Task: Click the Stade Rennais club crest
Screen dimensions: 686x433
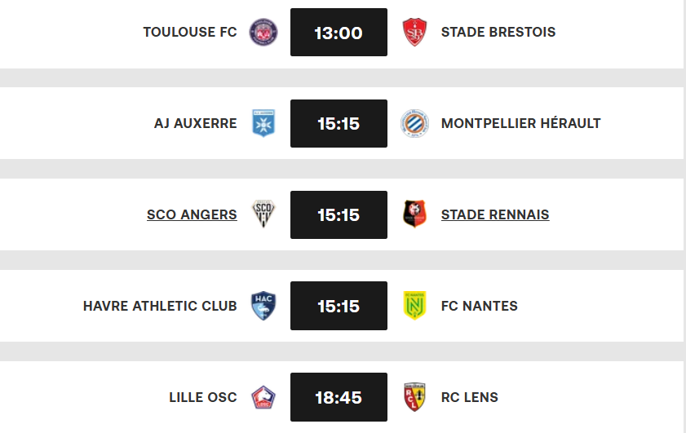Action: point(414,214)
